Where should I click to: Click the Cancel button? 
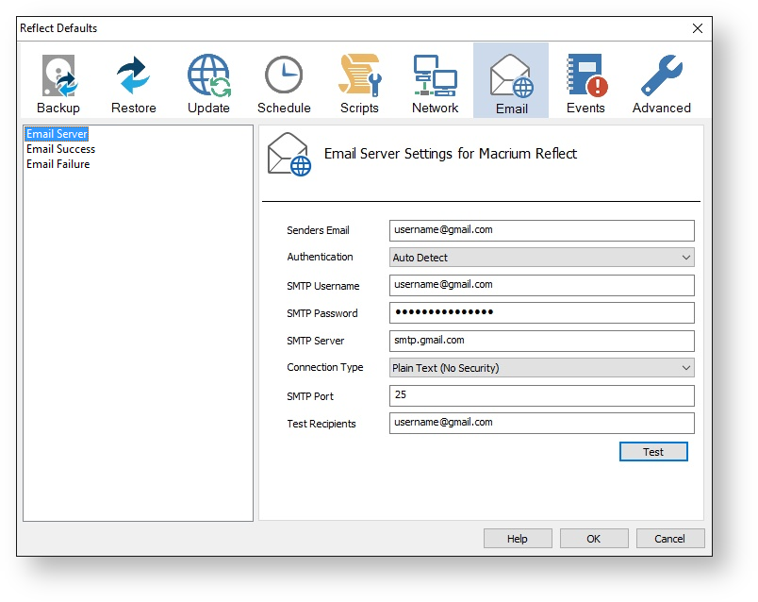click(670, 539)
